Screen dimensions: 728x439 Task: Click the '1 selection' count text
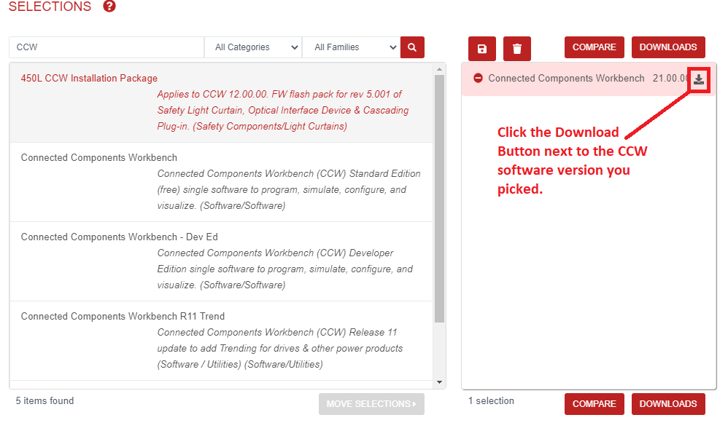tap(491, 400)
